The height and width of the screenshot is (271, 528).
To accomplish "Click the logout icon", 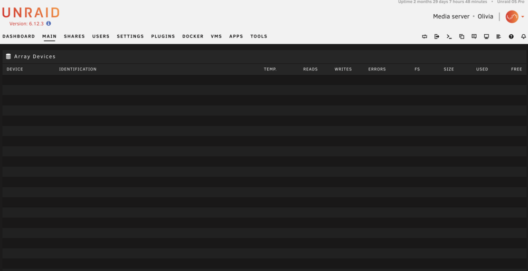I will click(437, 36).
